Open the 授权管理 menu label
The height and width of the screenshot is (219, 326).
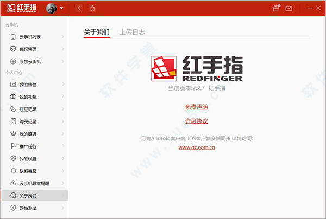click(x=28, y=49)
